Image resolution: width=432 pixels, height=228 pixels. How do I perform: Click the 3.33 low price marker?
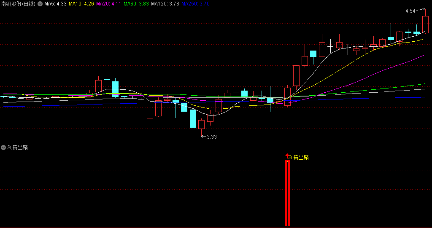click(212, 137)
